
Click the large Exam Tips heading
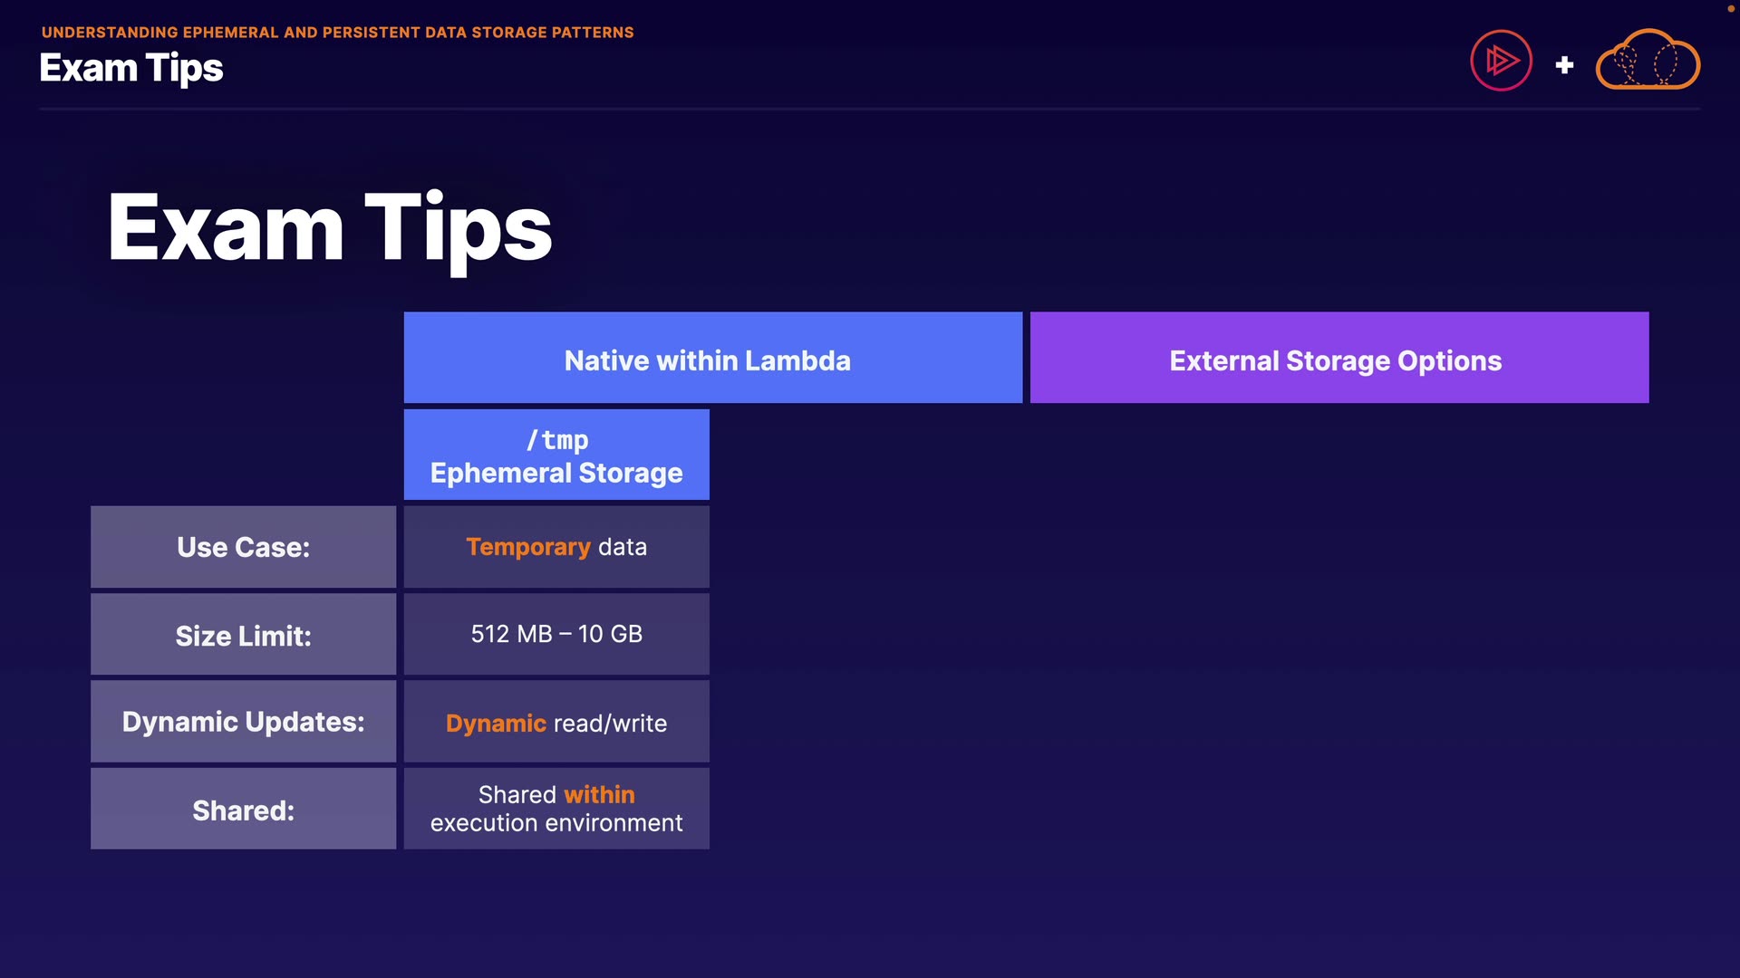coord(330,228)
